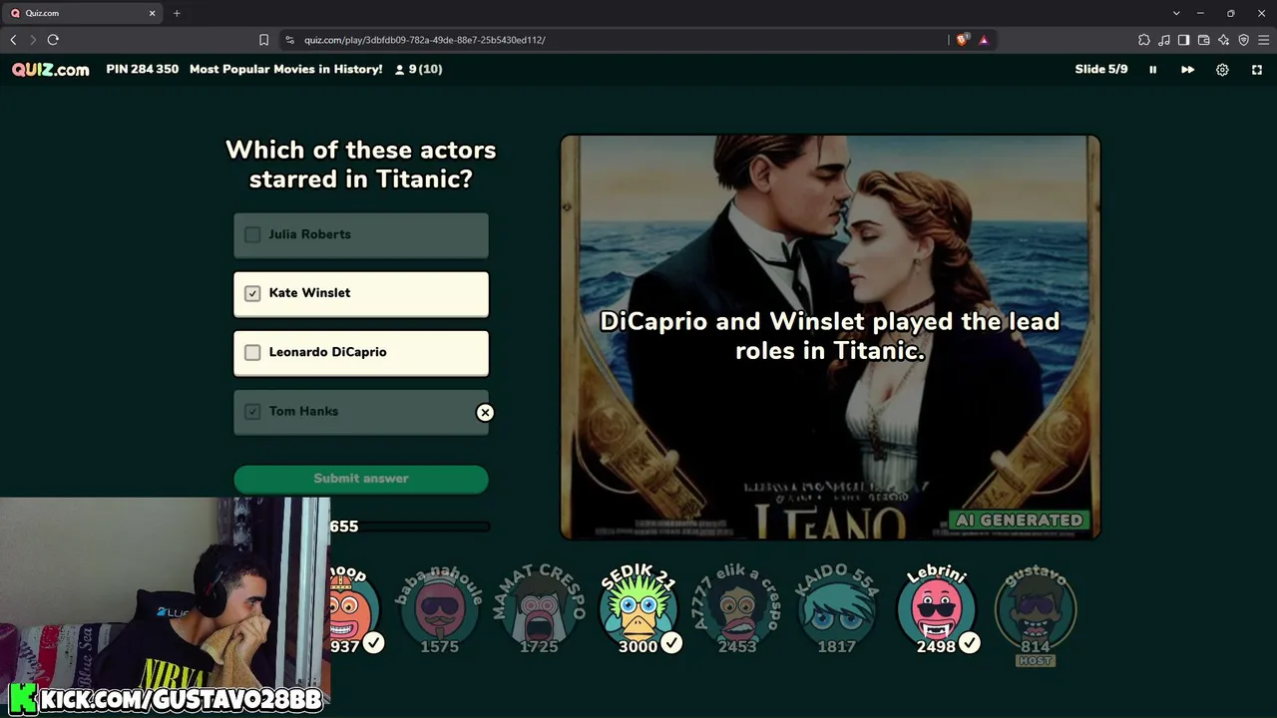Open the browser extensions puzzle icon
This screenshot has height=718, width=1277.
[x=1144, y=40]
